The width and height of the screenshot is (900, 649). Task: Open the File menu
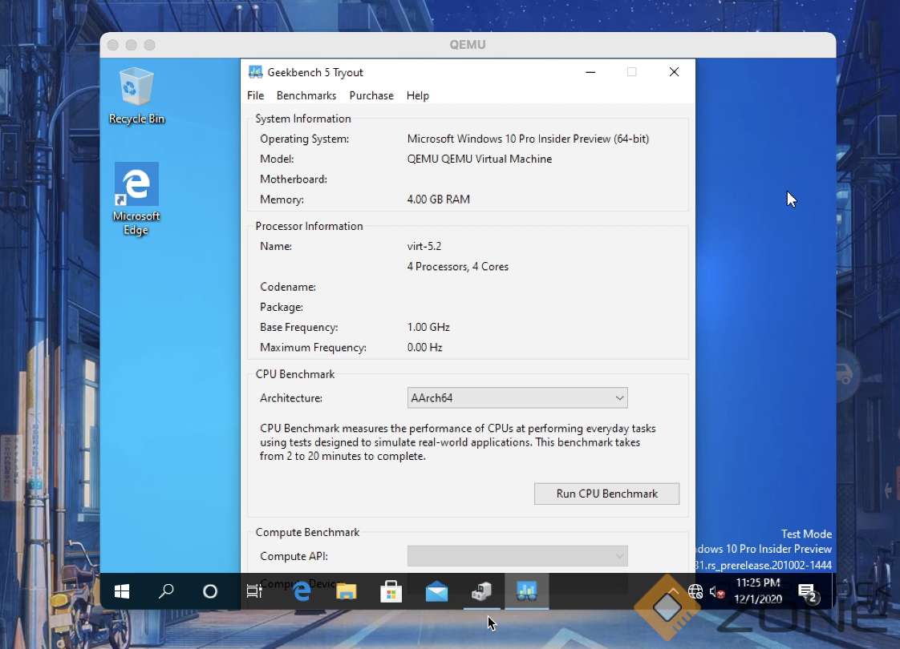(x=255, y=95)
